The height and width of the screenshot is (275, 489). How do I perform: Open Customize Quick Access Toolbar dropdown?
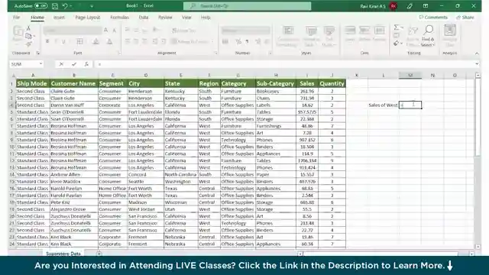tap(92, 6)
